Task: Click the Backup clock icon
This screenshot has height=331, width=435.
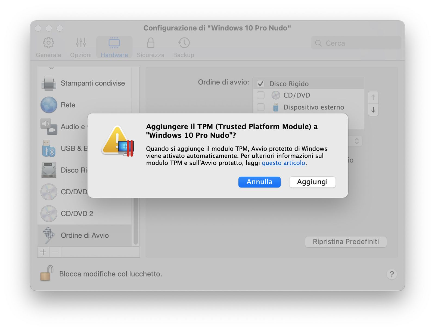Action: [x=184, y=43]
